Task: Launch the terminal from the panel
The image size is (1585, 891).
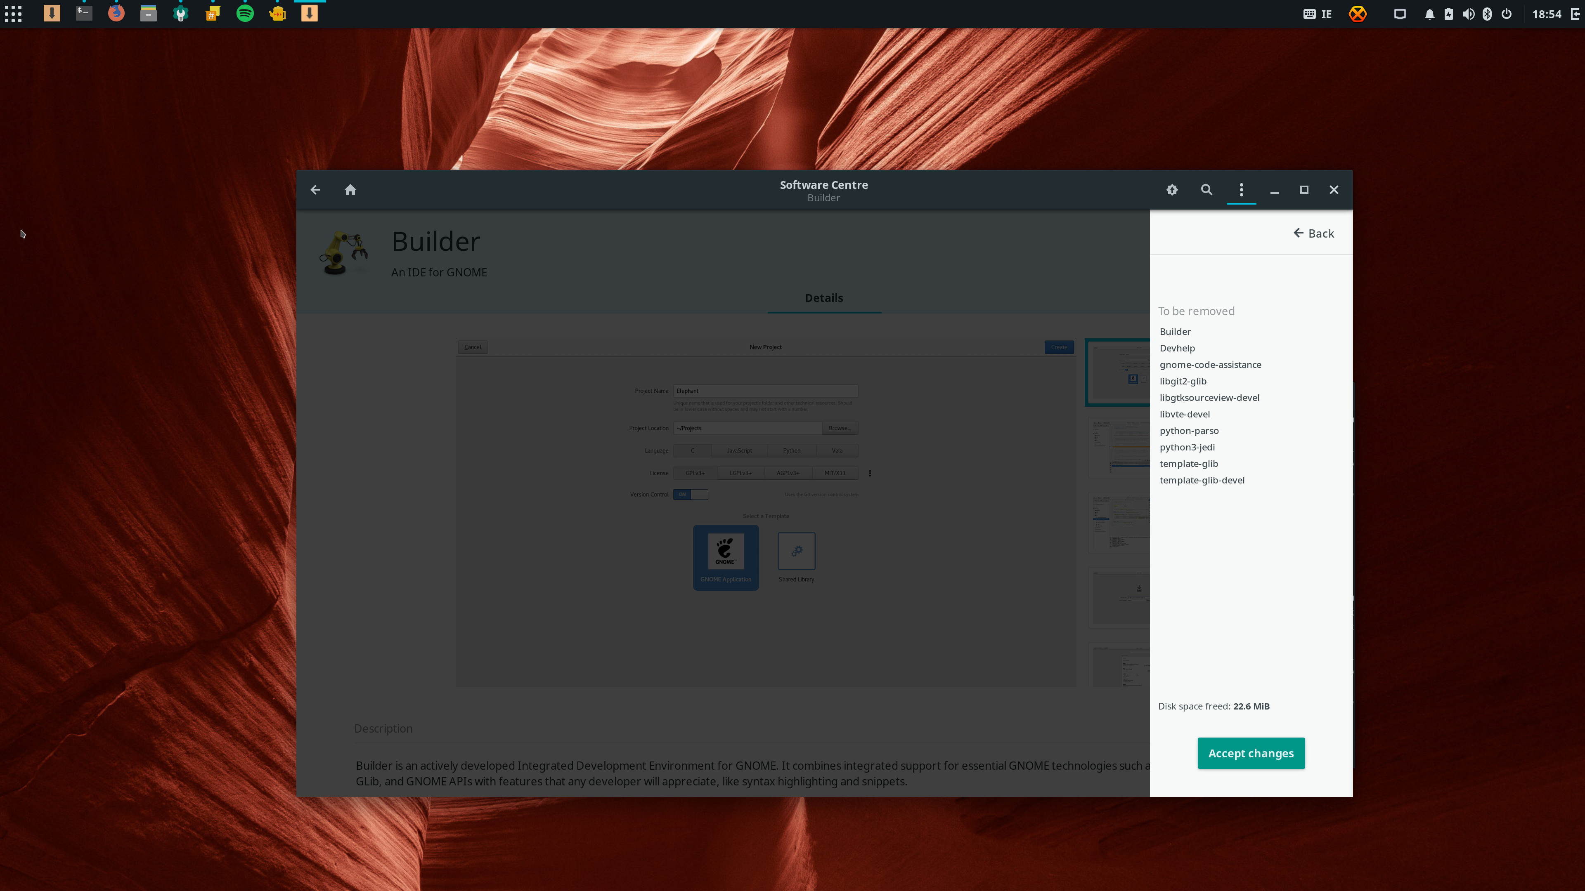Action: 84,14
